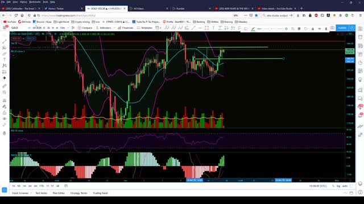Lock the selected drawing
The height and width of the screenshot is (204, 364).
(313, 29)
